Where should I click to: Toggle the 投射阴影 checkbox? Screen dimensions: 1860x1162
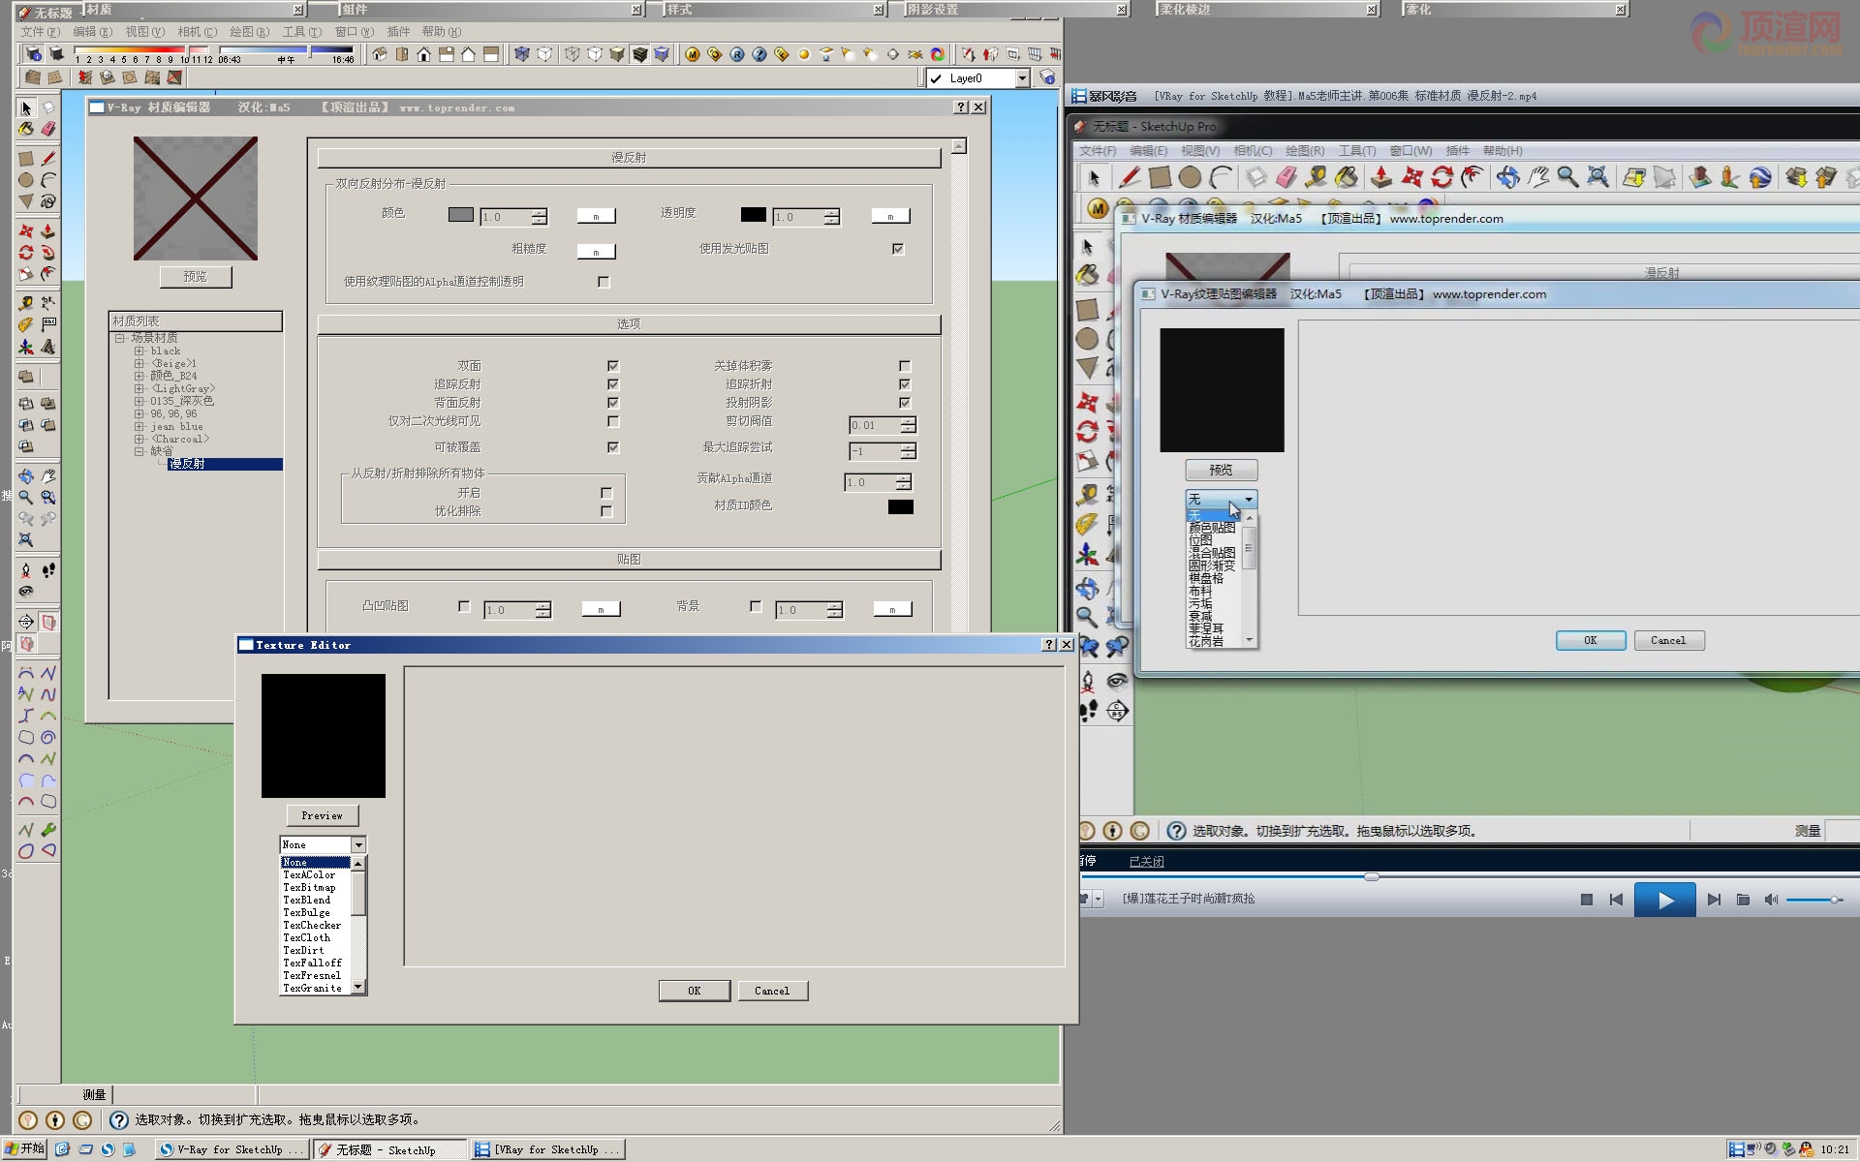pos(905,403)
